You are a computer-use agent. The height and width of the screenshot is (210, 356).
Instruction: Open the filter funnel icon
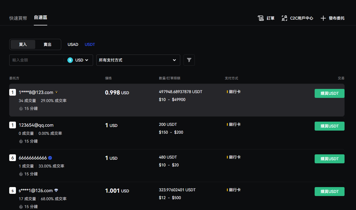189,60
